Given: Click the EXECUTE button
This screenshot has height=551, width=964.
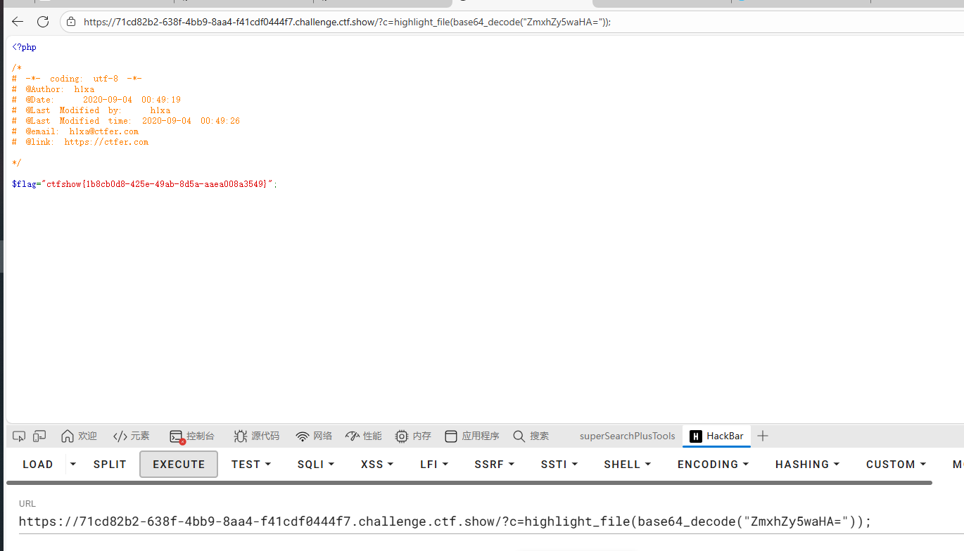Looking at the screenshot, I should click(x=179, y=465).
